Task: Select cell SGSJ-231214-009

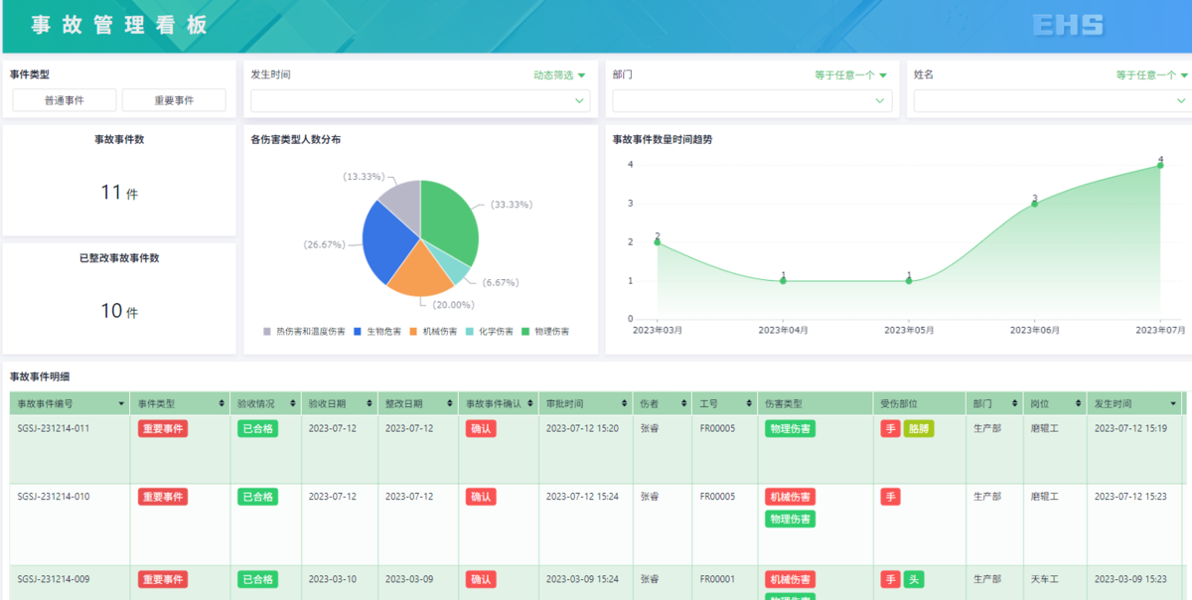Action: point(70,583)
